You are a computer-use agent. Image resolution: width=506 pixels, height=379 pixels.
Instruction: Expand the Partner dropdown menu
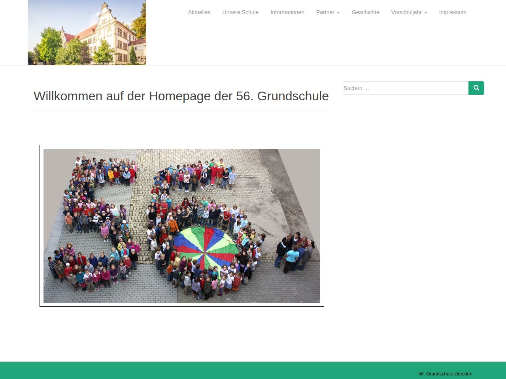tap(325, 12)
